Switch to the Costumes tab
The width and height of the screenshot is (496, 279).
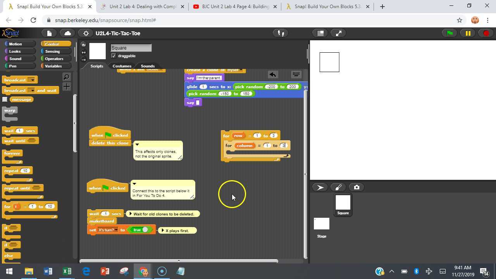pos(122,66)
